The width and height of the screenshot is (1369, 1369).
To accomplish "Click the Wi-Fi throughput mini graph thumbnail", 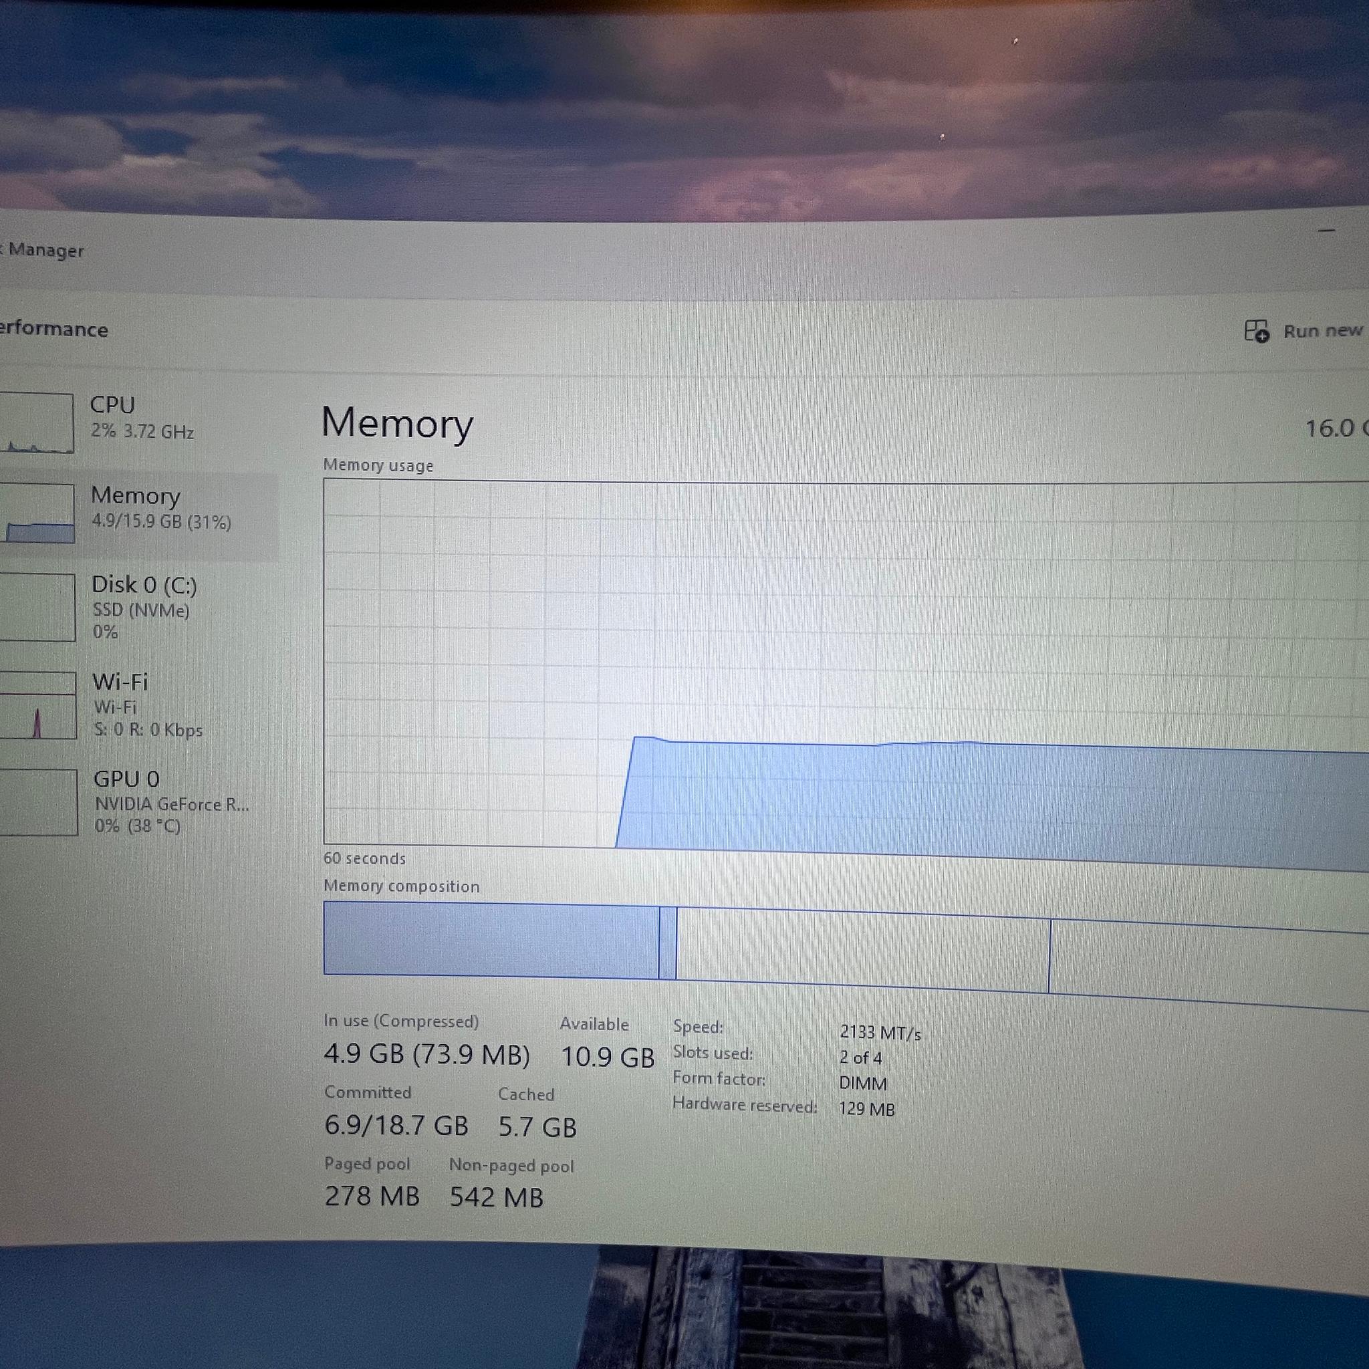I will [37, 706].
